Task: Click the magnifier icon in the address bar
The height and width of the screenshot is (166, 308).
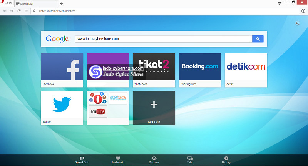Action: (x=34, y=11)
